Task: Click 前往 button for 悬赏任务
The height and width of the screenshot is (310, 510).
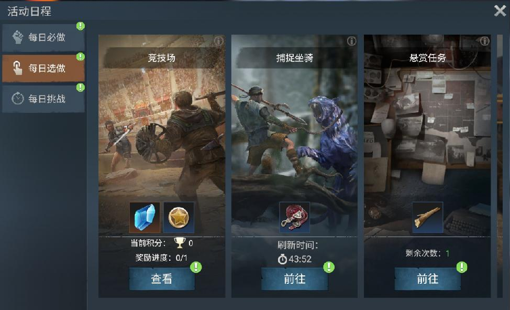Action: point(427,279)
